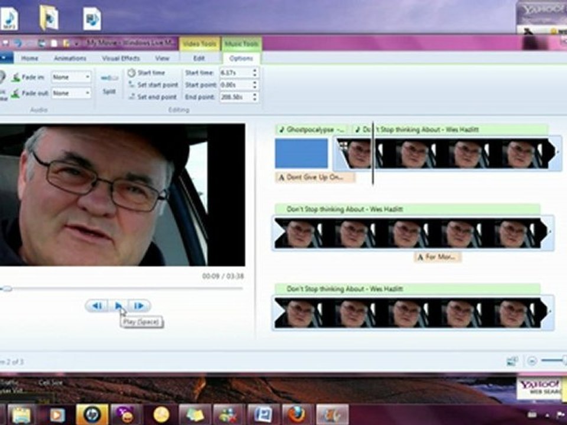Click the Fade in icon
Image resolution: width=567 pixels, height=425 pixels.
(15, 77)
